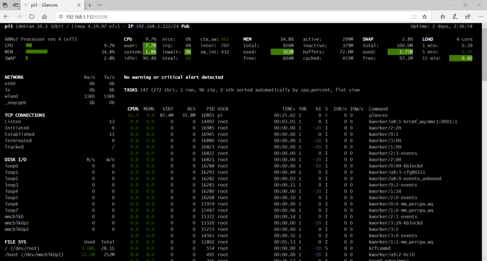487x261 pixels.
Task: Set these tabs aside icon
Action: [15, 5]
